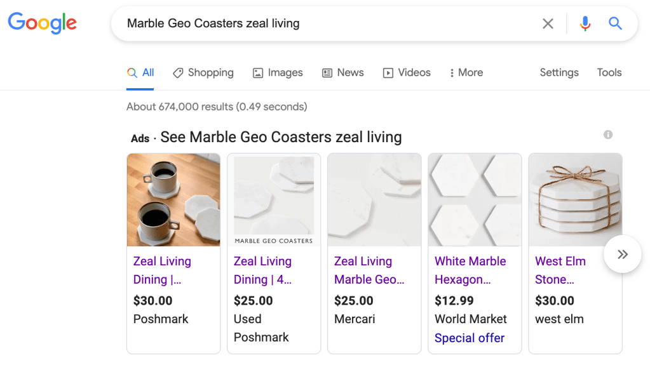
Task: Open the Settings menu
Action: pyautogui.click(x=559, y=72)
